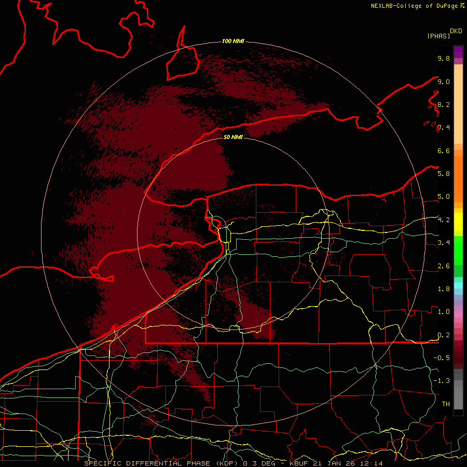Click the 50 NMI range ring label
Image resolution: width=467 pixels, height=467 pixels.
tap(233, 137)
